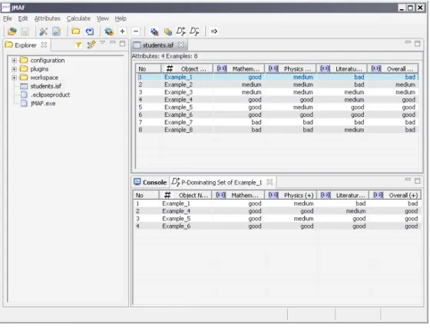The image size is (430, 328).
Task: Select Example_6 in the P-Dominating Set table
Action: click(x=277, y=227)
